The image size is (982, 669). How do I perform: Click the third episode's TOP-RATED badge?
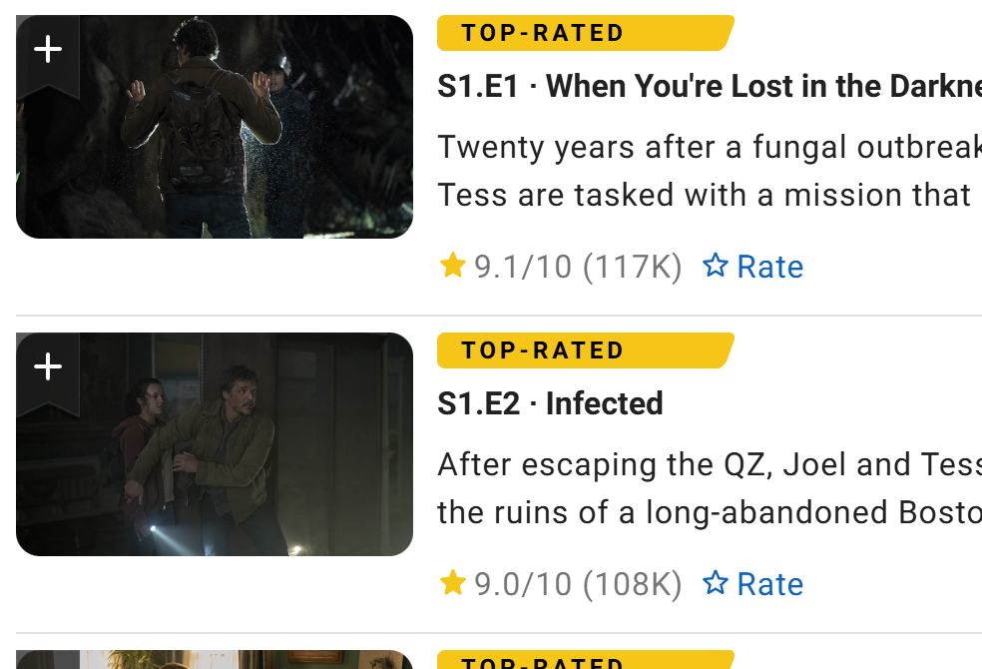coord(585,660)
